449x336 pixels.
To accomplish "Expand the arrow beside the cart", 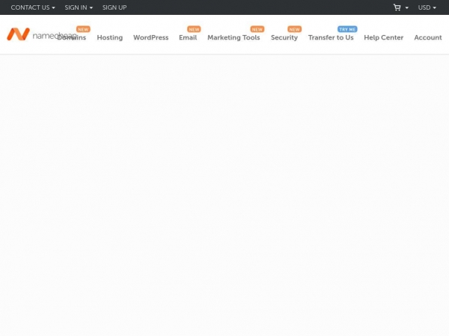I will (x=407, y=7).
